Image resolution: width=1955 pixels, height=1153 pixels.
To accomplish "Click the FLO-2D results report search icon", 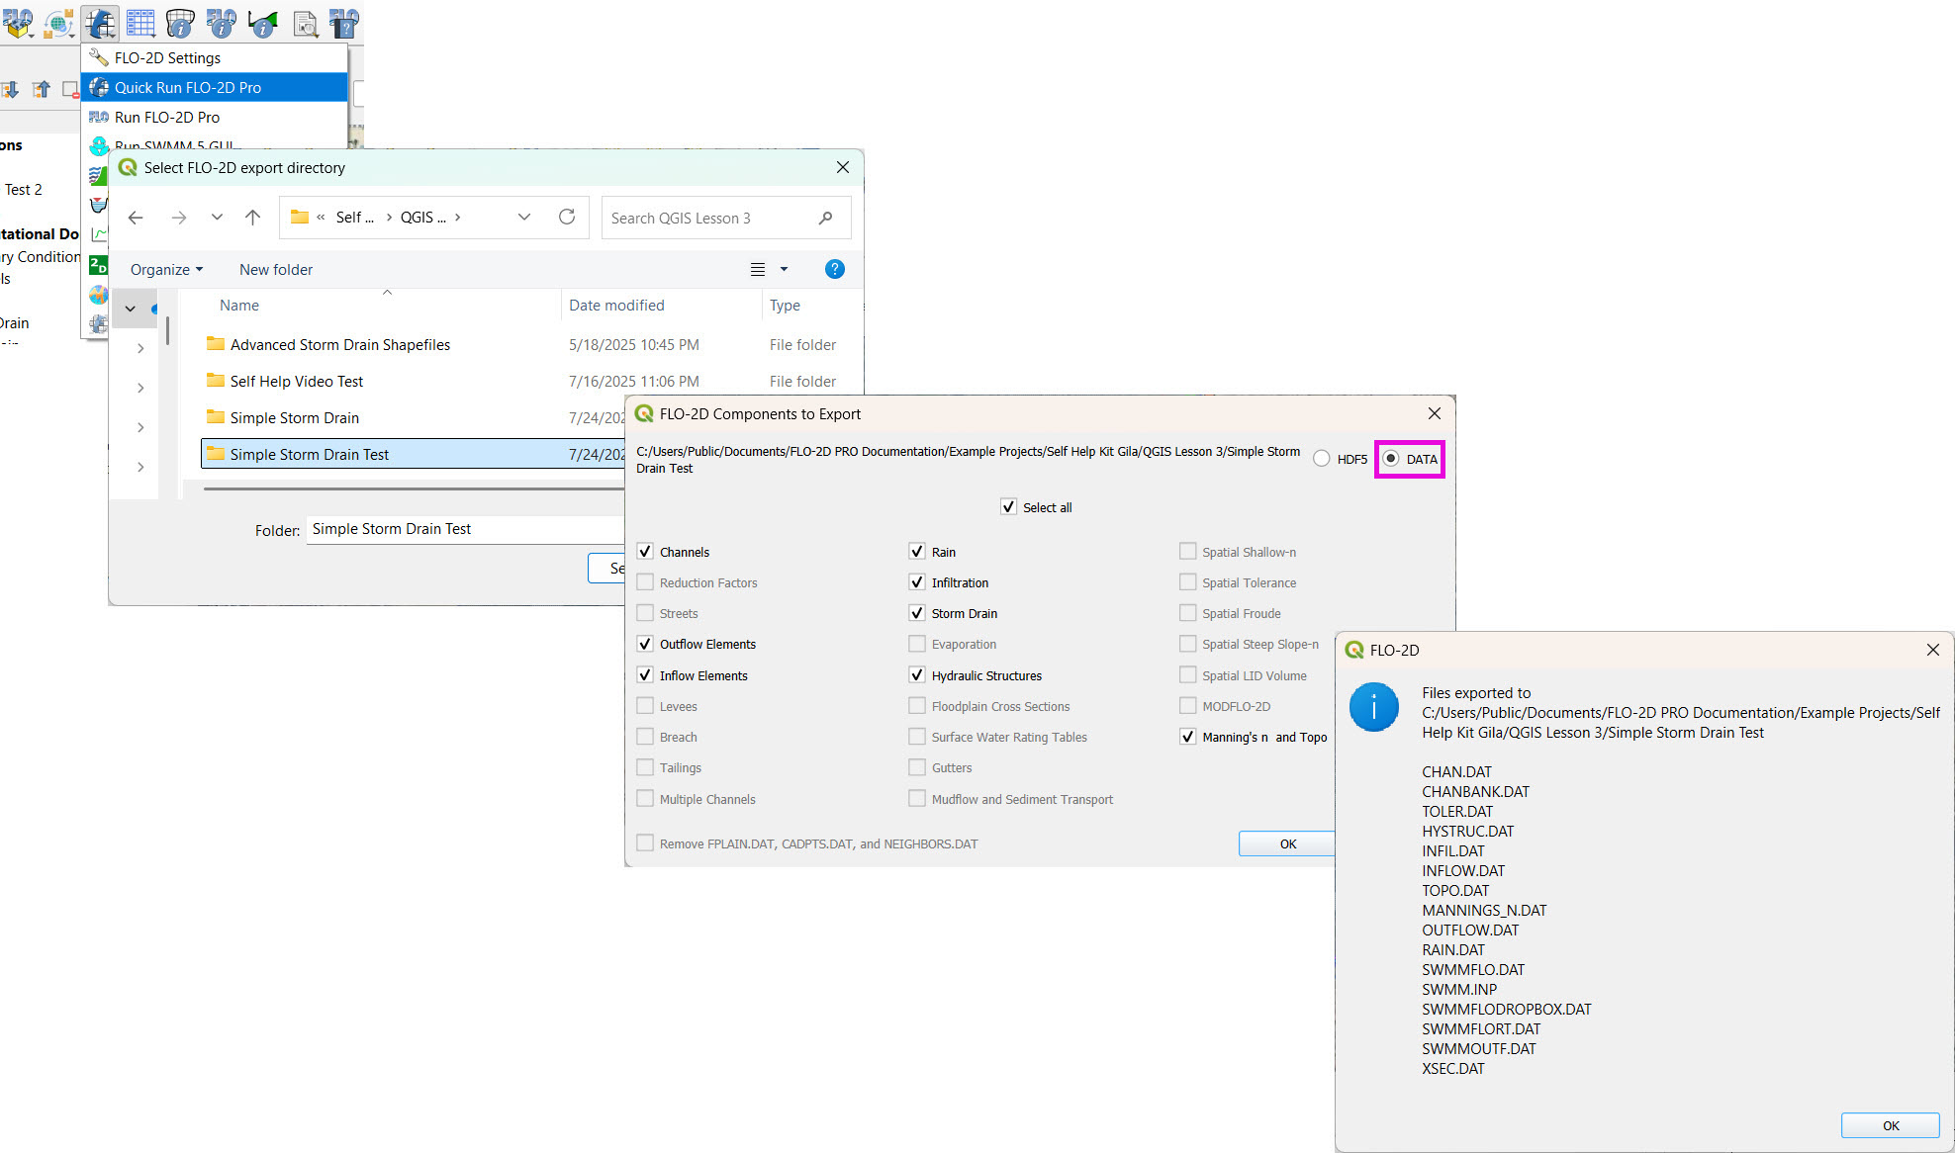I will point(306,22).
